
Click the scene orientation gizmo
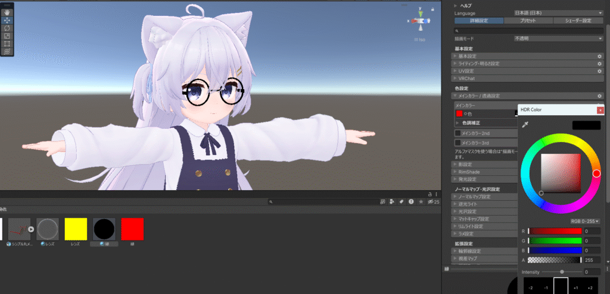click(x=421, y=20)
